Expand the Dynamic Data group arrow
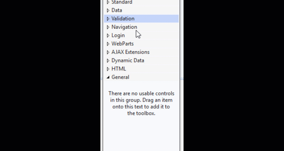The width and height of the screenshot is (284, 151). click(x=108, y=61)
